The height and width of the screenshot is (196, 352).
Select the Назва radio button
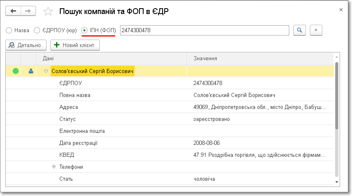point(9,31)
